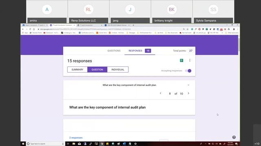Image resolution: width=261 pixels, height=146 pixels.
Task: Click the browser back arrow
Action: coord(23,29)
